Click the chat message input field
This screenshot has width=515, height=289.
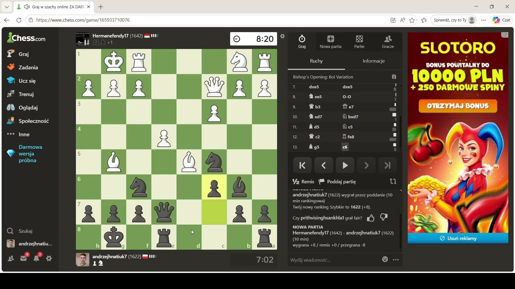(334, 260)
